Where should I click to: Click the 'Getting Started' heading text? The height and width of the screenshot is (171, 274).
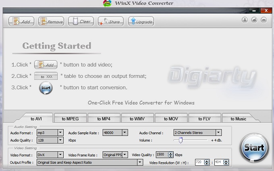coord(57,46)
